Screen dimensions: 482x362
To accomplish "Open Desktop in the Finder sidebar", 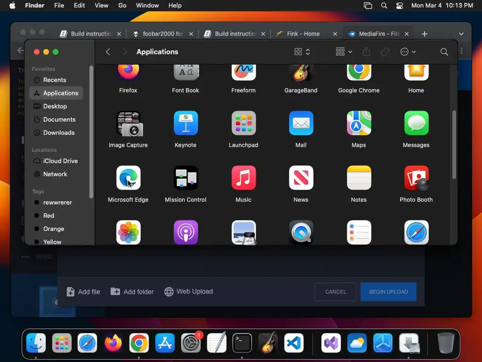I will click(56, 106).
